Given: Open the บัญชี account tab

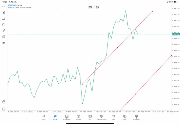Looking at the screenshot, I should tap(125, 117).
